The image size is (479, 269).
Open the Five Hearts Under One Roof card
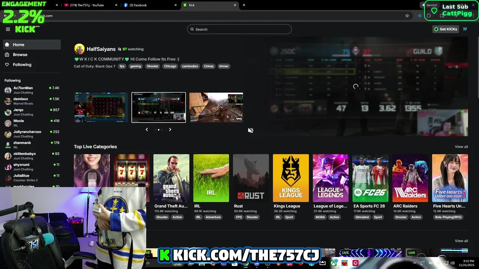coord(450,178)
